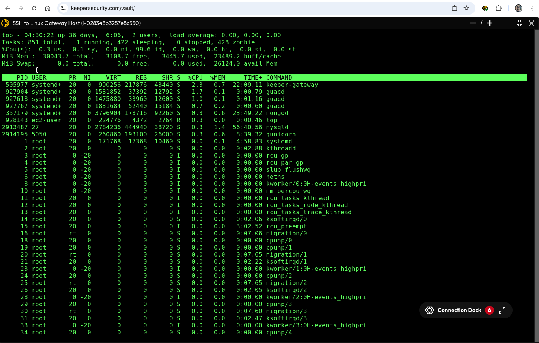
Task: Minimize the SSH session to the dock
Action: pos(507,23)
